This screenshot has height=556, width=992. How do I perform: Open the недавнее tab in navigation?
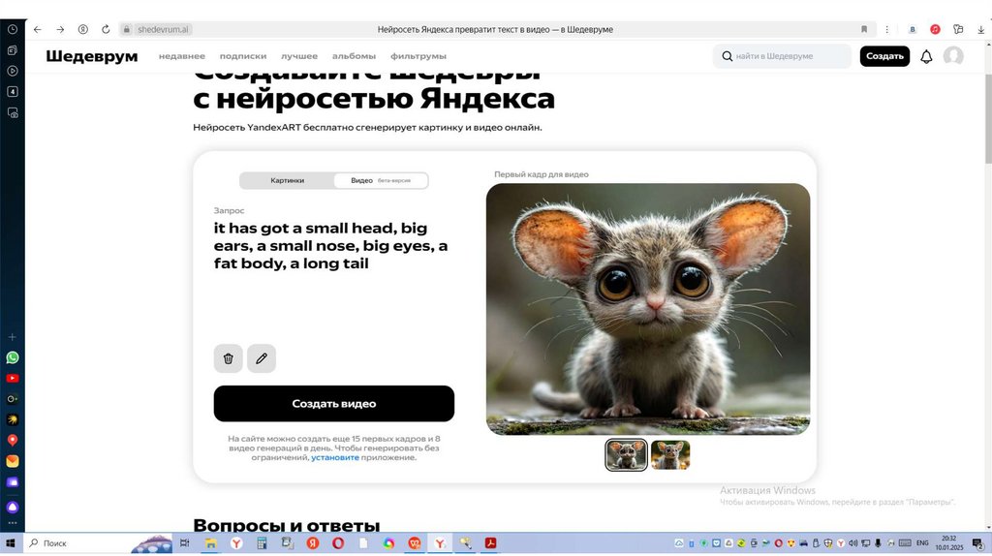pyautogui.click(x=182, y=56)
